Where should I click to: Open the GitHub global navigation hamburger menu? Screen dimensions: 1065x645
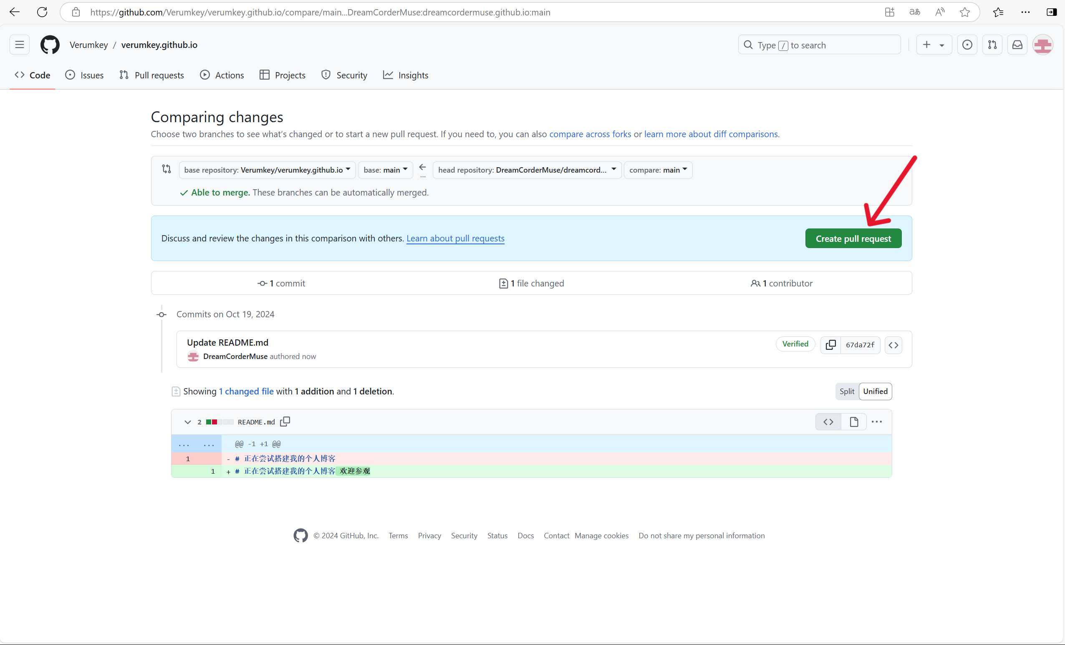point(20,45)
